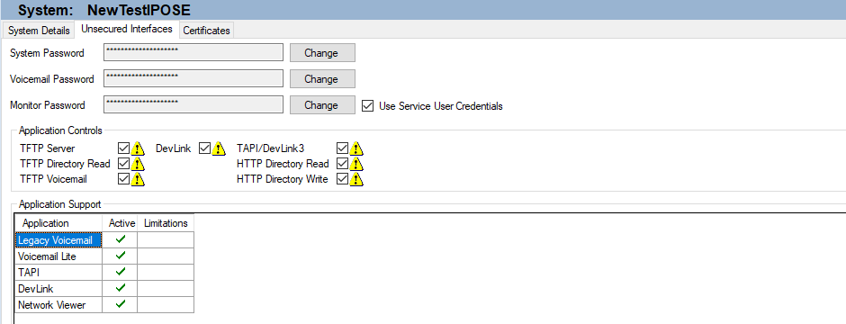The height and width of the screenshot is (324, 846).
Task: Select the Network Viewer row
Action: pyautogui.click(x=104, y=304)
